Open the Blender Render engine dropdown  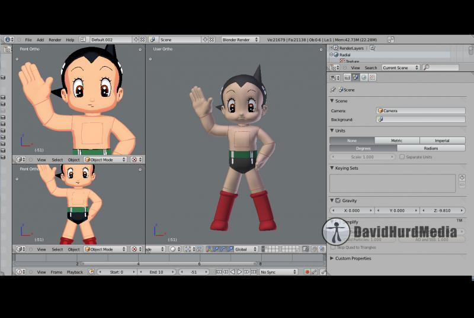[x=240, y=40]
